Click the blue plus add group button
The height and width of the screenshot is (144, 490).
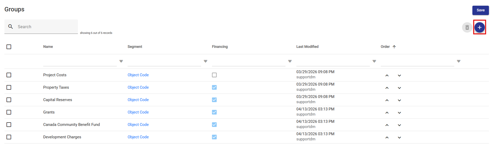[x=479, y=27]
